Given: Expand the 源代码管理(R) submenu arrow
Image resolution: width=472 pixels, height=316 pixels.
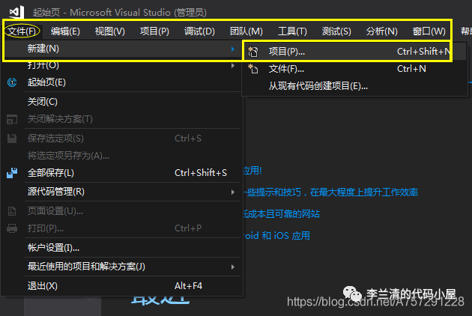Looking at the screenshot, I should pos(233,192).
